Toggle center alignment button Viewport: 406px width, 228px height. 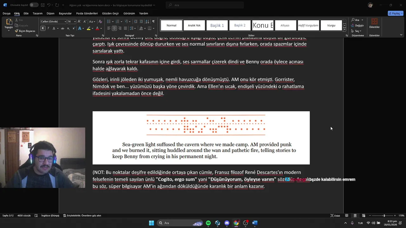pyautogui.click(x=114, y=28)
